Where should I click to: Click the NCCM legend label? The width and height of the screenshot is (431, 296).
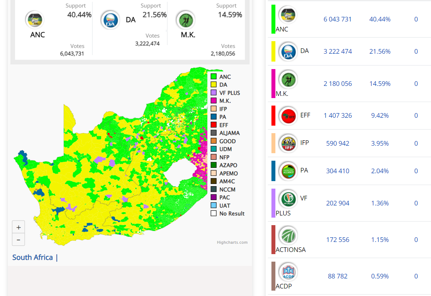click(x=227, y=189)
